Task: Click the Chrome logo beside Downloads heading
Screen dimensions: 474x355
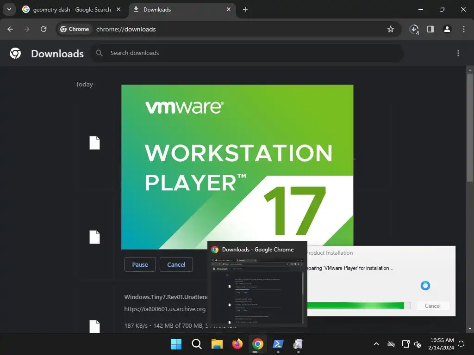Action: [15, 53]
